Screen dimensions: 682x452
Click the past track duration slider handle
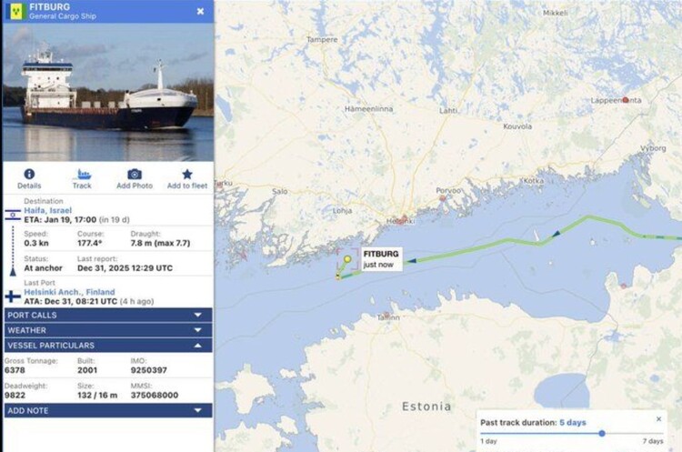coord(602,433)
